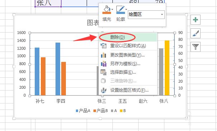This screenshot has width=217, height=131.
Task: Click the blue 李四 产品A bar
Action: click(x=58, y=69)
